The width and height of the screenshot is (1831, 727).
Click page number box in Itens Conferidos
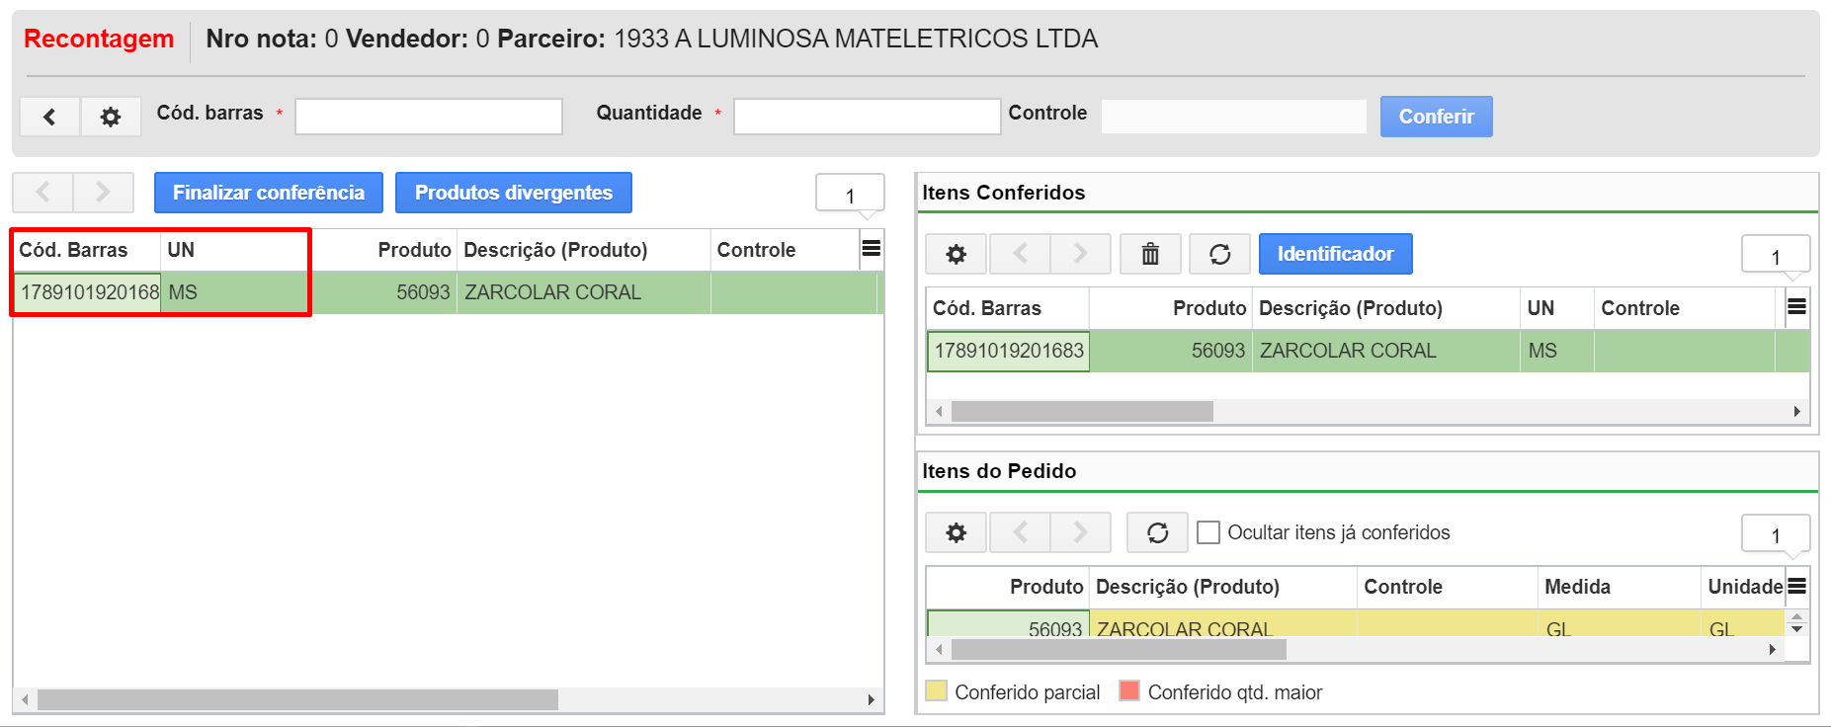point(1775,256)
